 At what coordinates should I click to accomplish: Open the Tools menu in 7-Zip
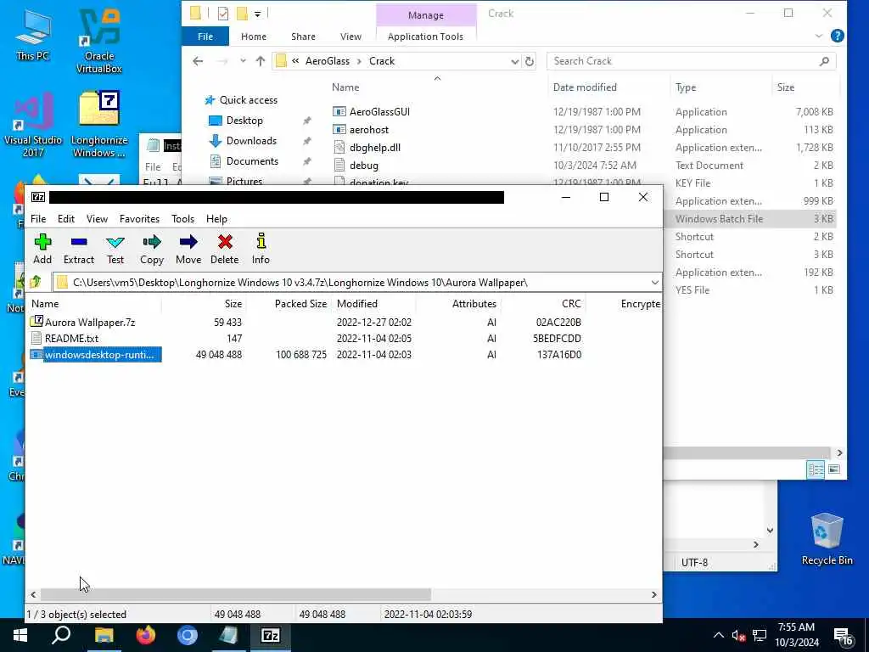click(183, 219)
